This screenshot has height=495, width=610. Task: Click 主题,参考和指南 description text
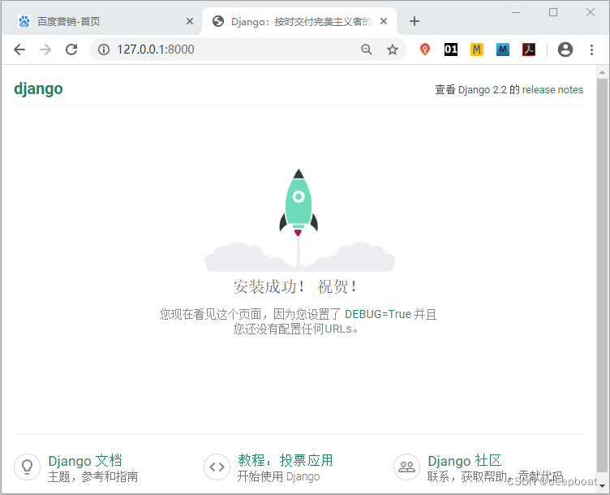(93, 476)
